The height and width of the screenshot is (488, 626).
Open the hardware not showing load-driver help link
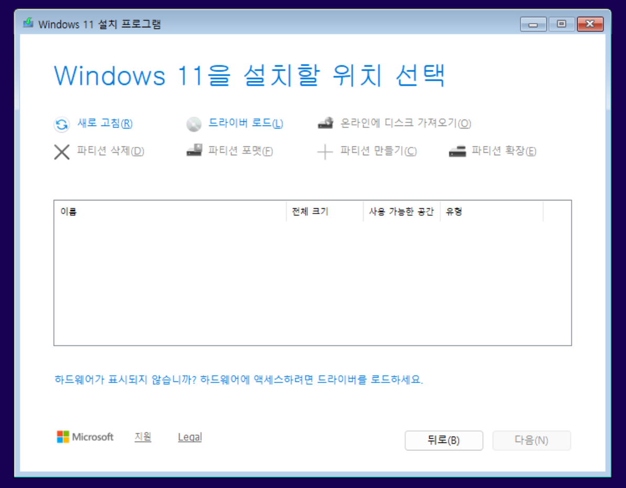239,379
